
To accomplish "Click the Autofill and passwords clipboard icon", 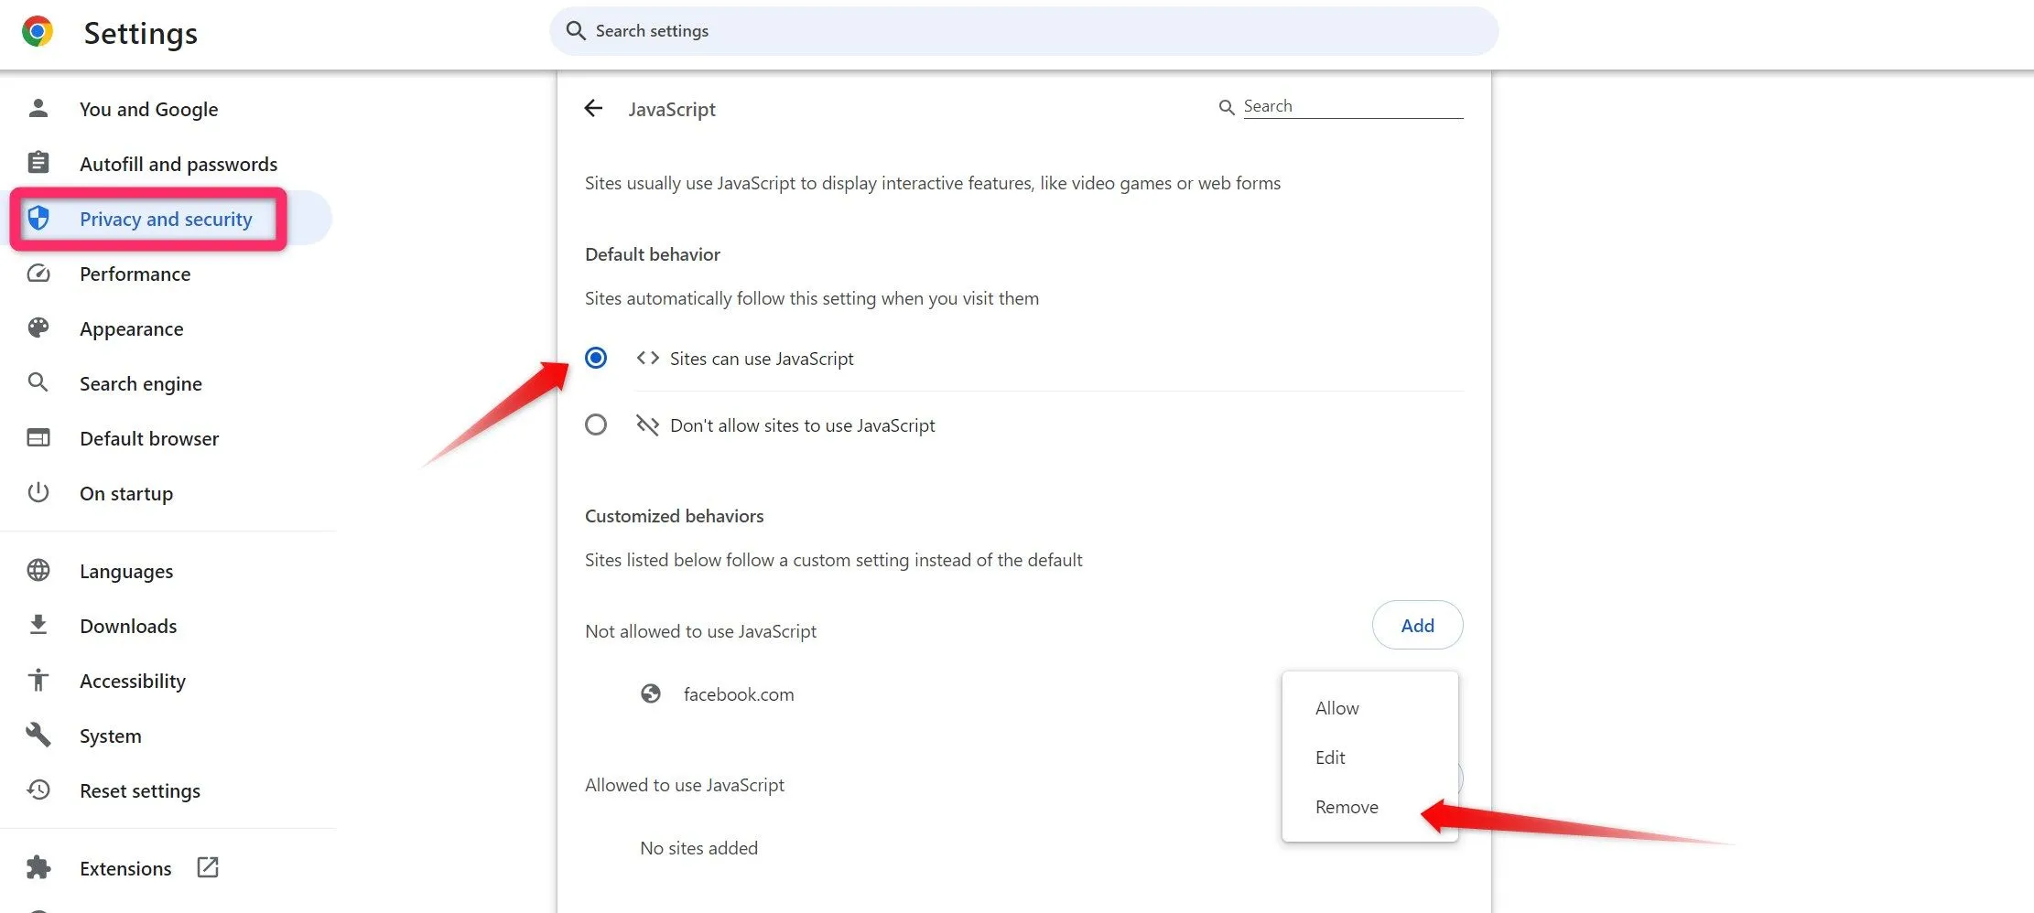I will point(38,163).
